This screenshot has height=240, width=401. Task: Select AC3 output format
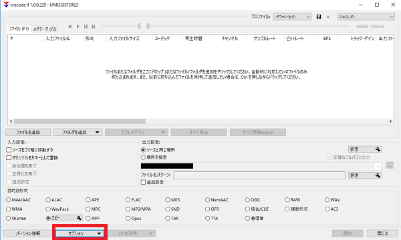tap(327, 209)
